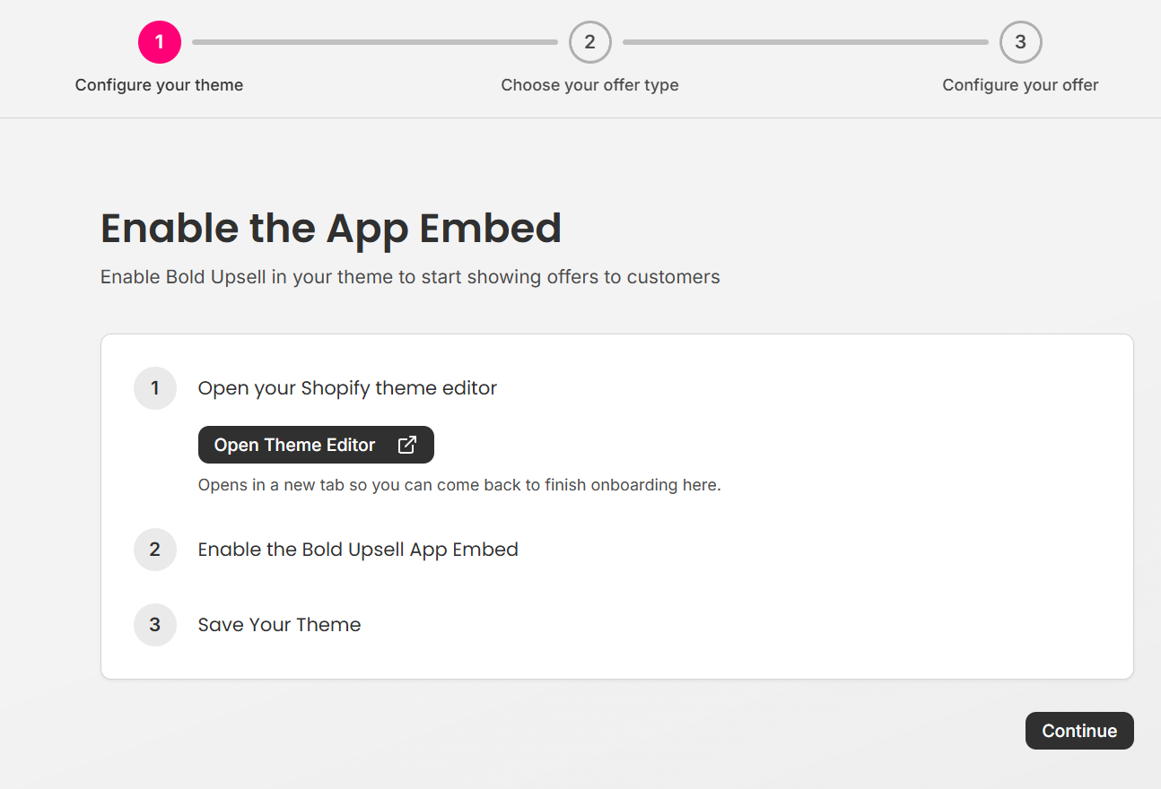Select step 1 circle in progress bar
Viewport: 1161px width, 789px height.
(160, 42)
